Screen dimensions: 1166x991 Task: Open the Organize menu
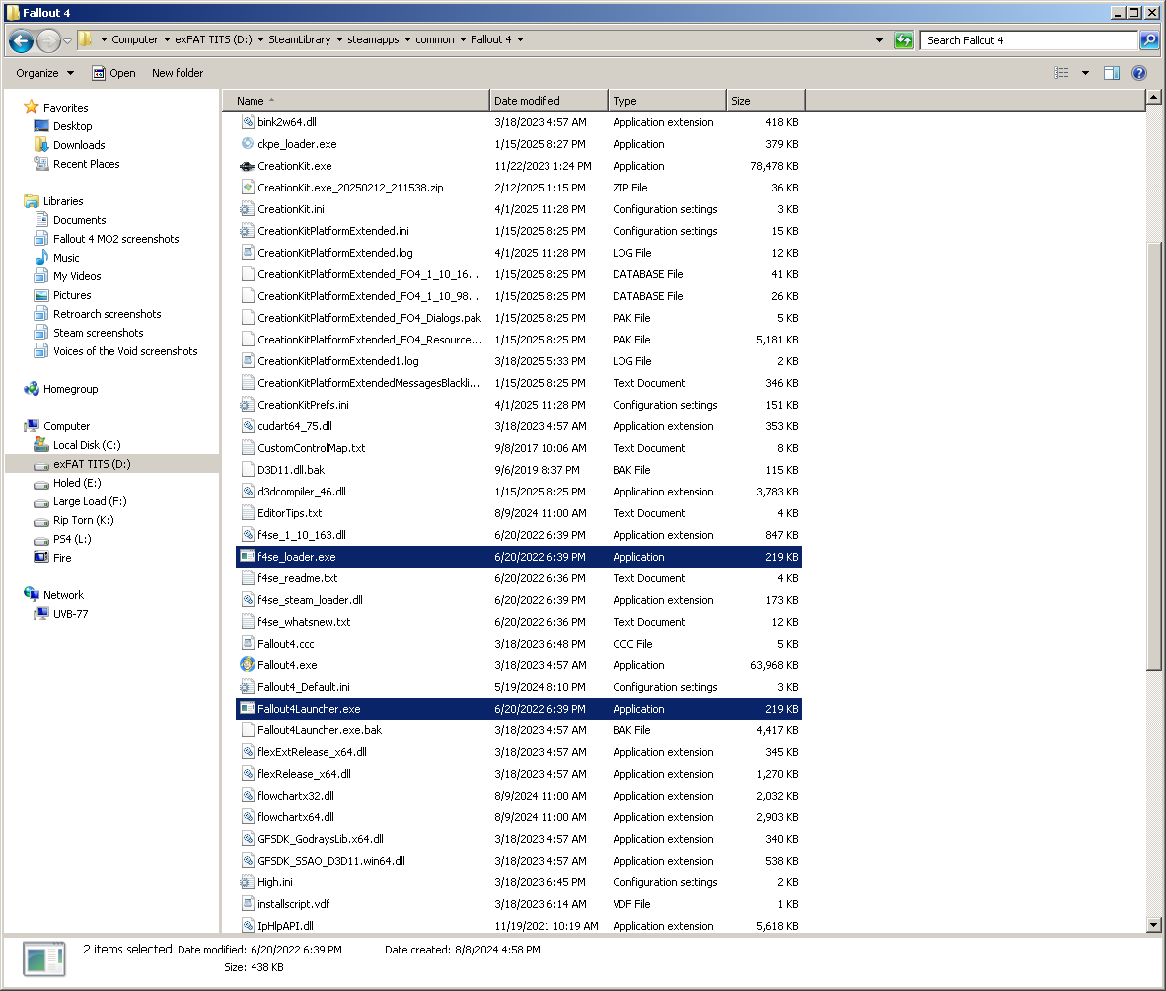[44, 73]
